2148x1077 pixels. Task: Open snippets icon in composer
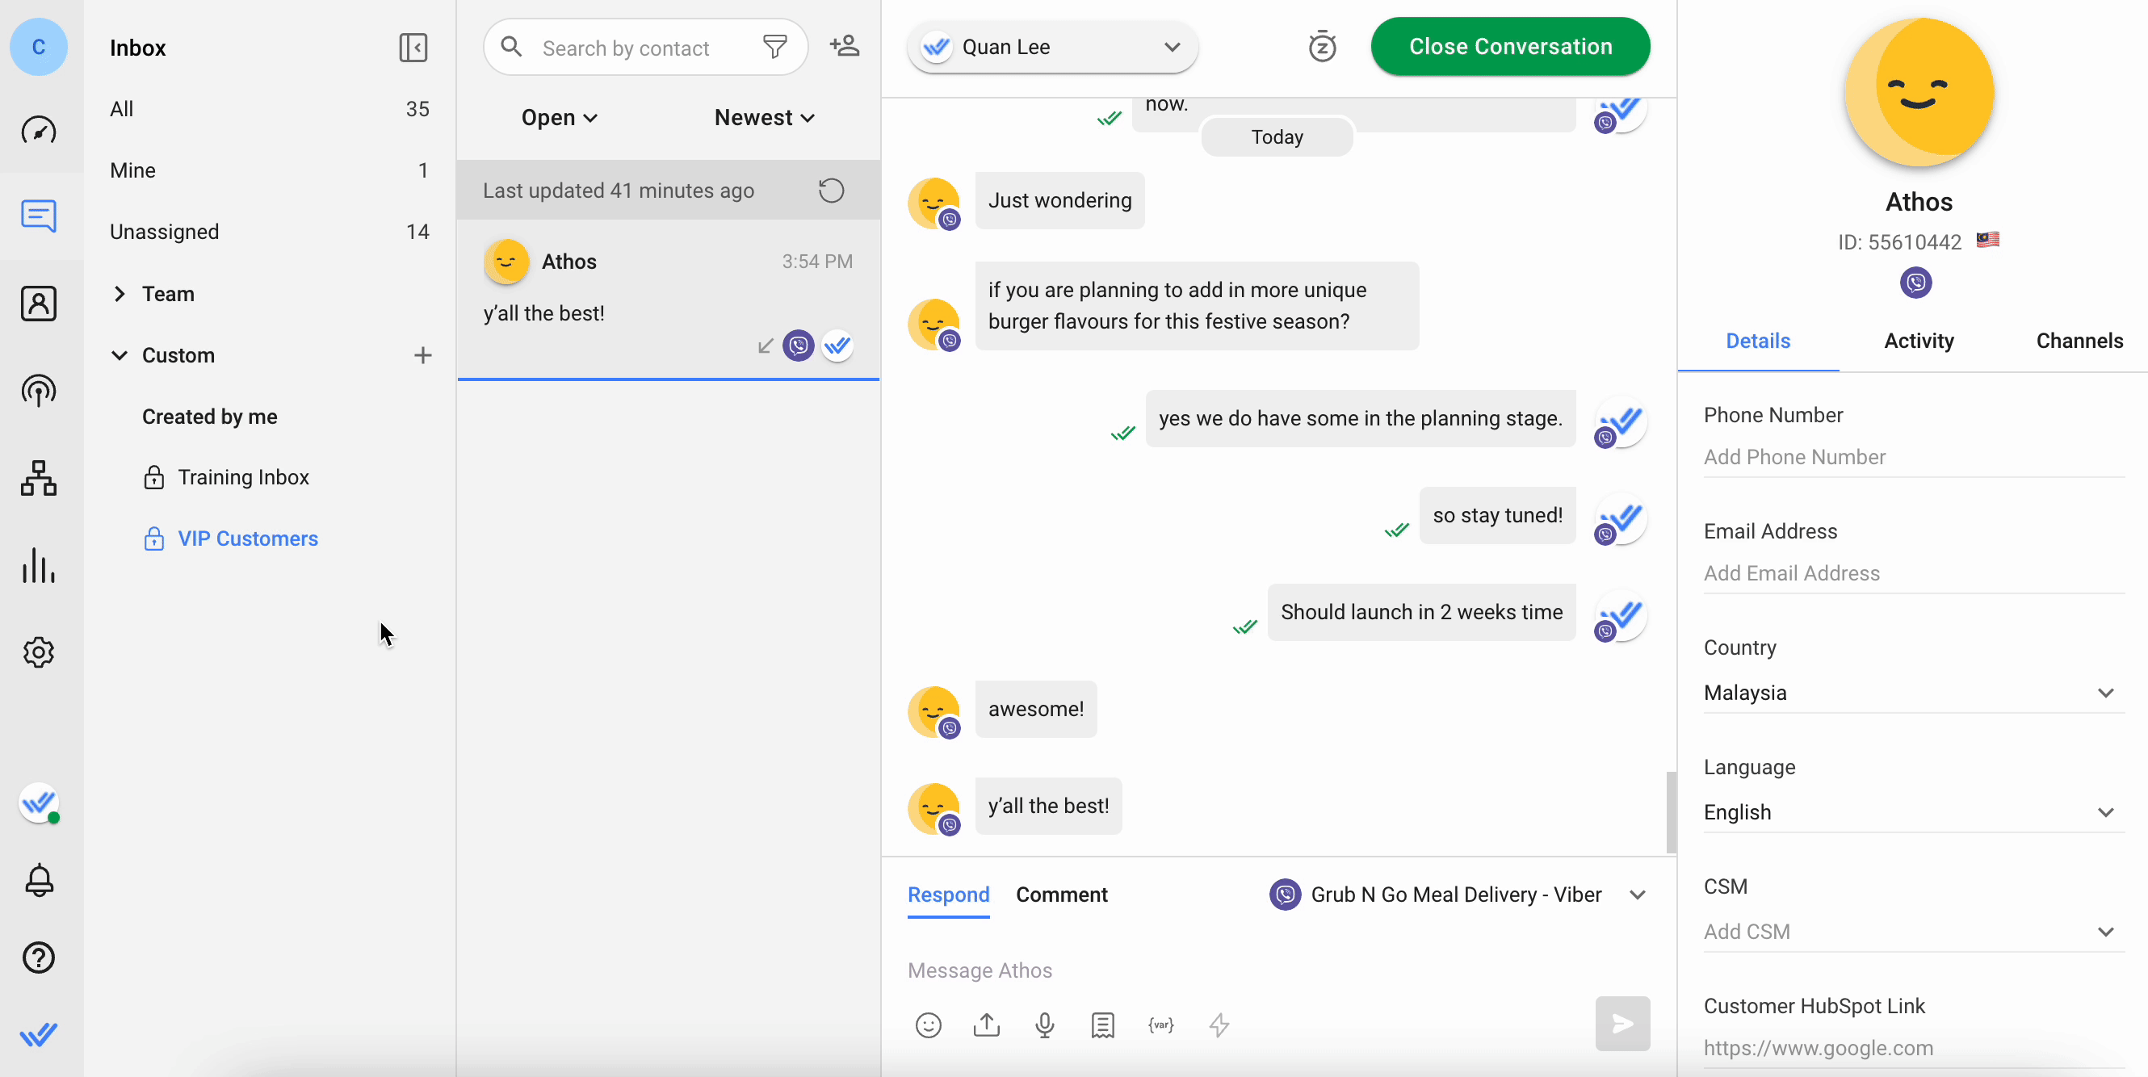[1102, 1025]
